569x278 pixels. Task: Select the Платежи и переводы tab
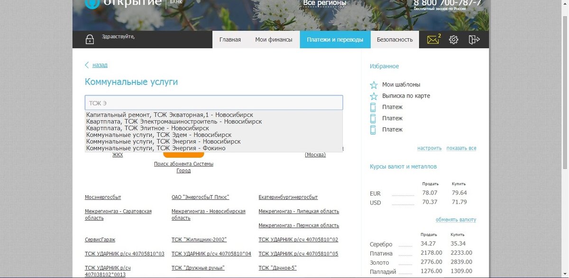click(335, 40)
